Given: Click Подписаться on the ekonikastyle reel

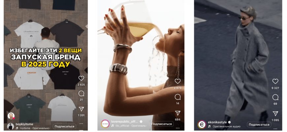Looking at the screenshot, I should coord(259,125).
